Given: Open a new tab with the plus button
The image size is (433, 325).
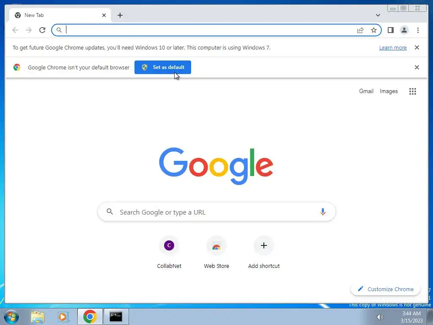Looking at the screenshot, I should pyautogui.click(x=120, y=15).
